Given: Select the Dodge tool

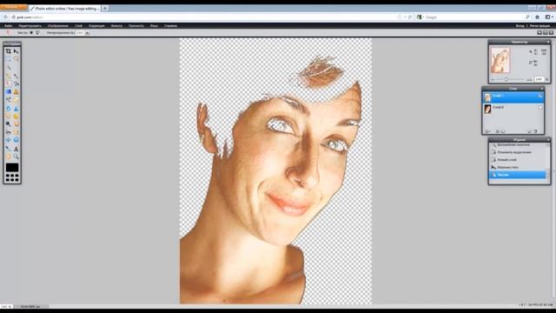Looking at the screenshot, I should click(x=8, y=123).
